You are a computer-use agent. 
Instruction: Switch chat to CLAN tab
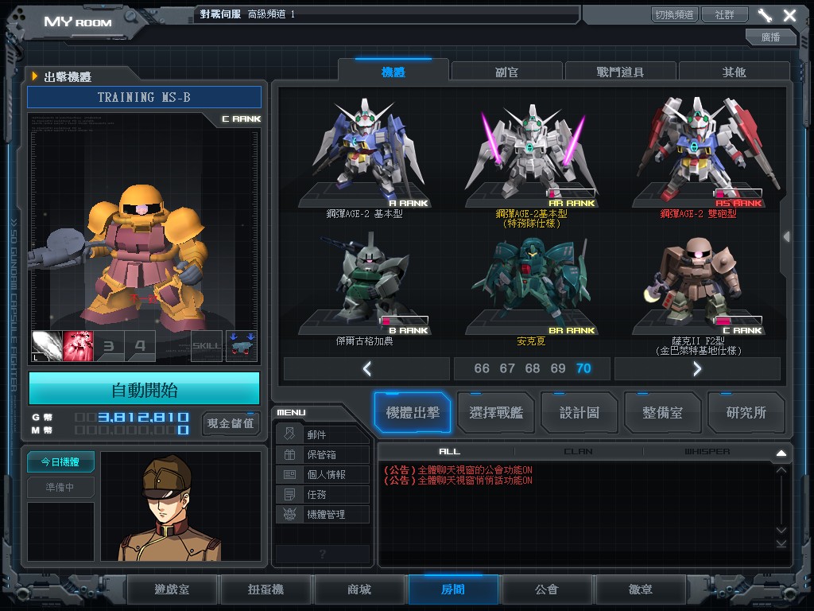coord(578,452)
